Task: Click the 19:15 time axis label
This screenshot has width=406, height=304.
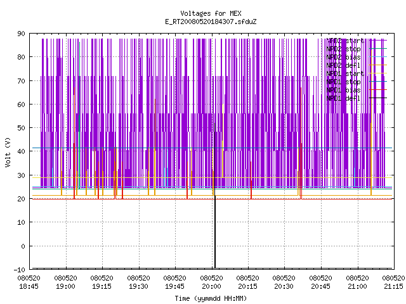Action: point(102,287)
